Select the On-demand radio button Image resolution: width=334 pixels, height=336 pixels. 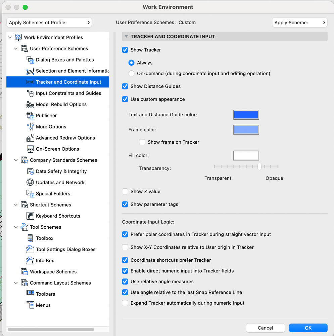click(x=132, y=73)
